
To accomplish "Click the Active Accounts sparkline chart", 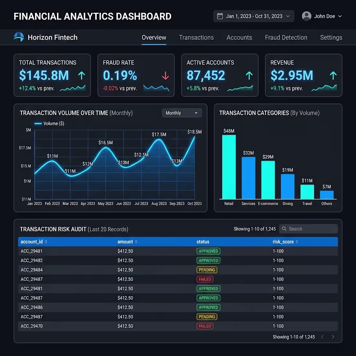I will [240, 88].
